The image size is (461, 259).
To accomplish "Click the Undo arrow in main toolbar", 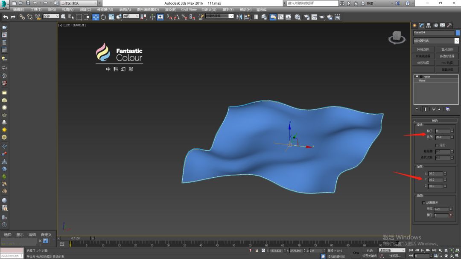I will (x=6, y=17).
